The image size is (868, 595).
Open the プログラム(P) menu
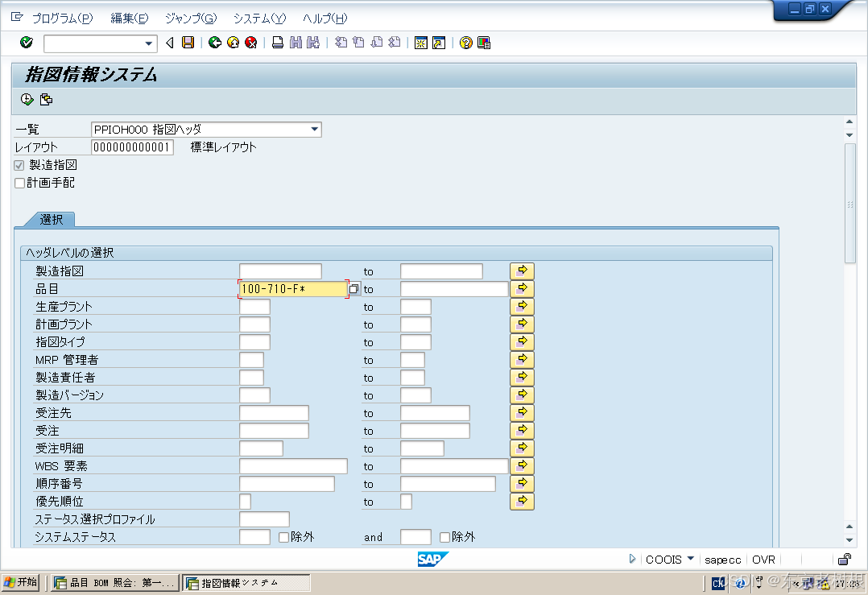[x=62, y=19]
